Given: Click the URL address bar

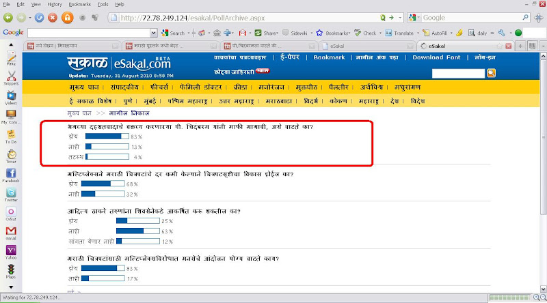Looking at the screenshot, I should point(255,18).
